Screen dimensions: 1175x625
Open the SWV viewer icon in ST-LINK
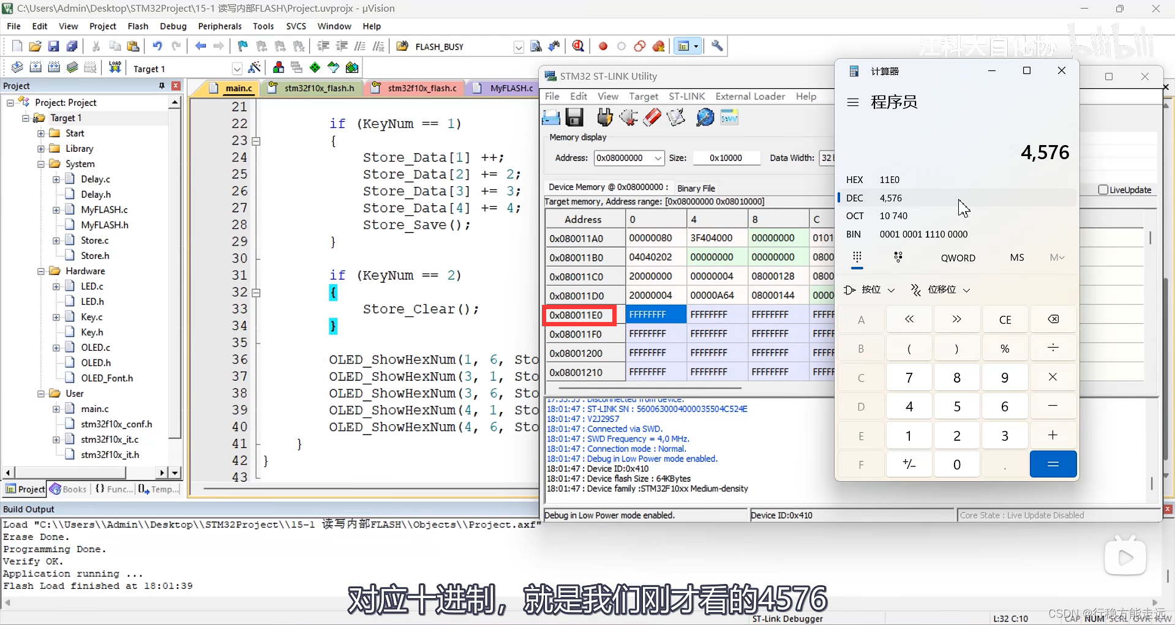click(x=729, y=117)
